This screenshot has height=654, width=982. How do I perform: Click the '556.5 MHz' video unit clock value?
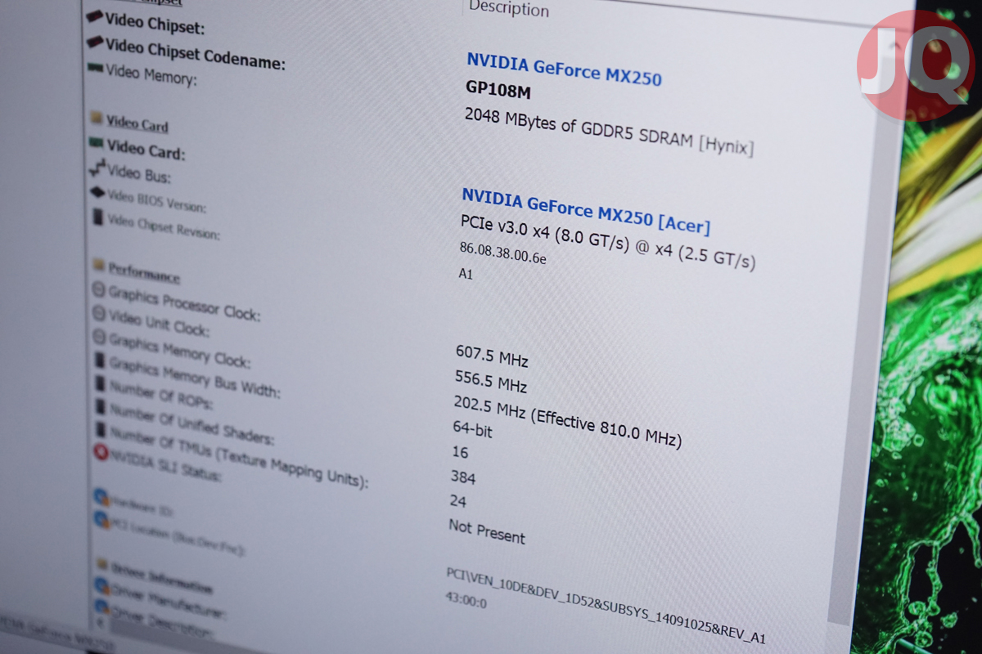[490, 380]
